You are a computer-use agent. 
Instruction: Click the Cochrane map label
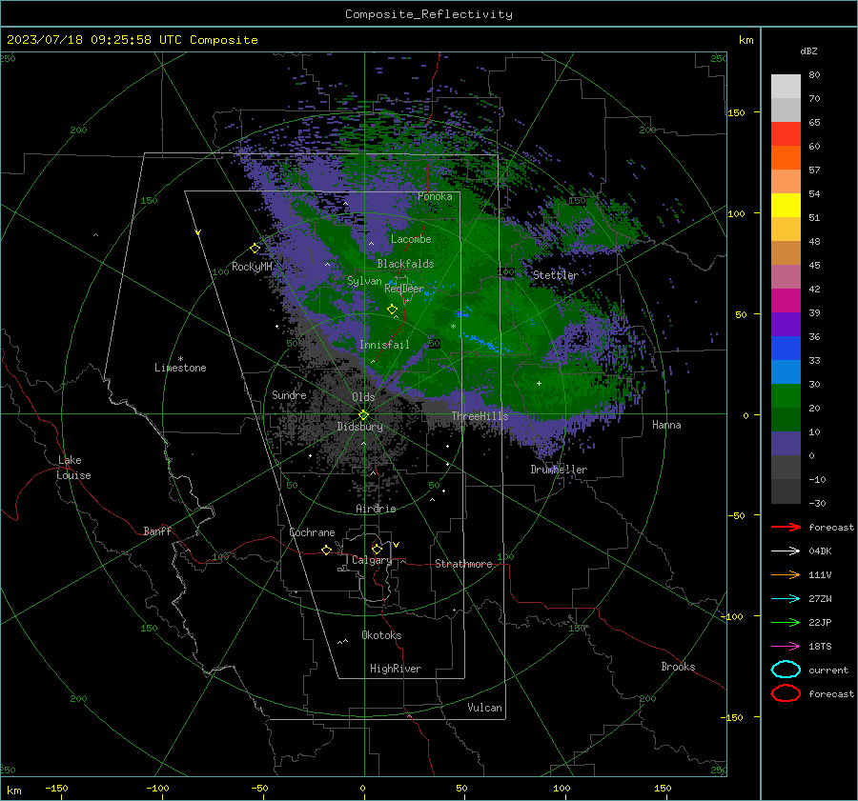(312, 532)
